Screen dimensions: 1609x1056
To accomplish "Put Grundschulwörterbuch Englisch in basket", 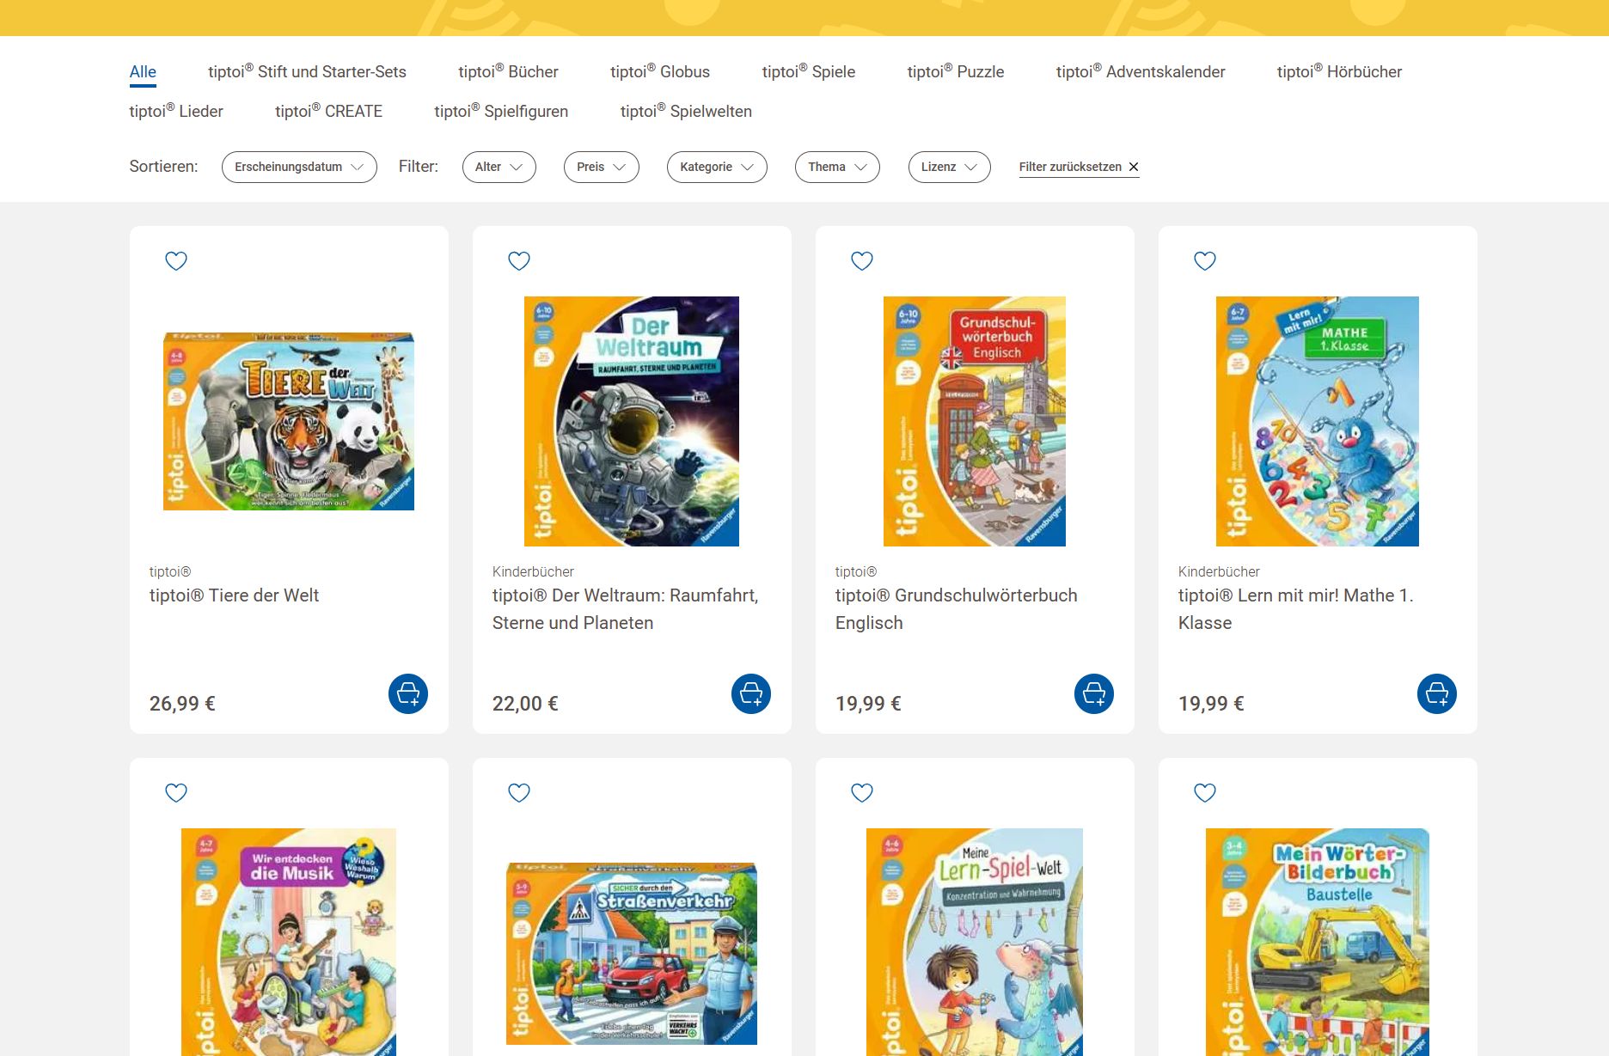I will point(1094,693).
